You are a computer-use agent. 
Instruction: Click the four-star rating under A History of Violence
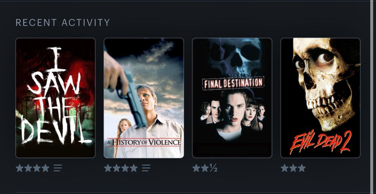(x=121, y=168)
